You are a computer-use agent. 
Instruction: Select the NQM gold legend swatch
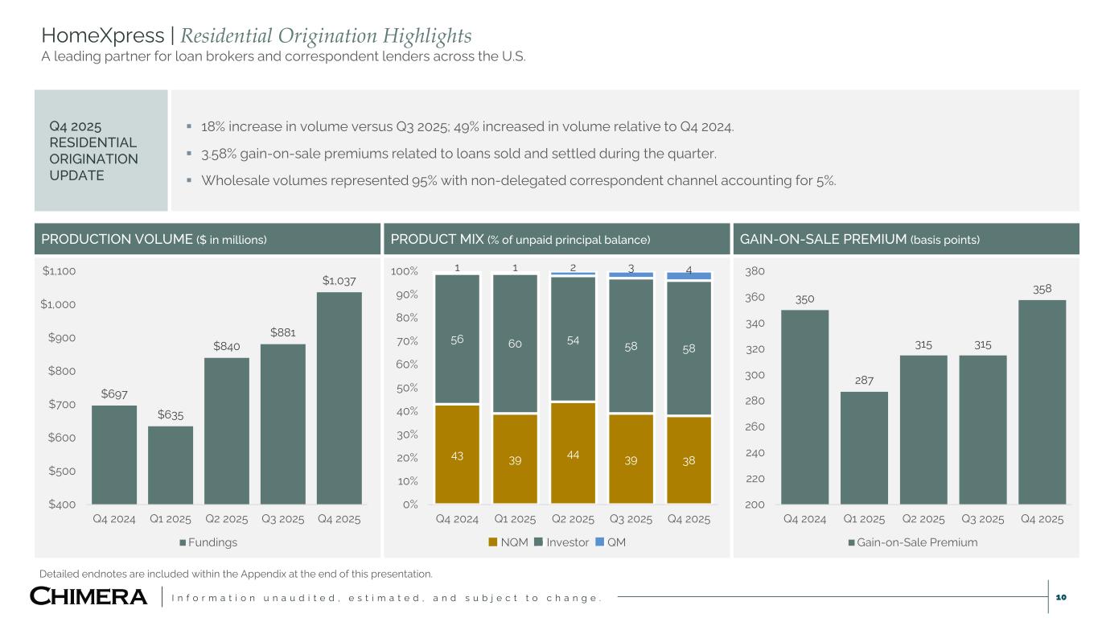(493, 542)
